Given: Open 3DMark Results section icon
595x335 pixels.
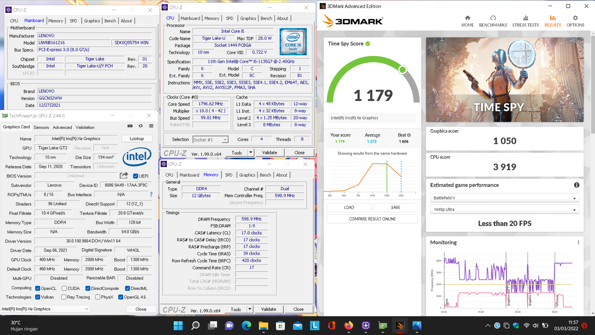Looking at the screenshot, I should click(553, 18).
